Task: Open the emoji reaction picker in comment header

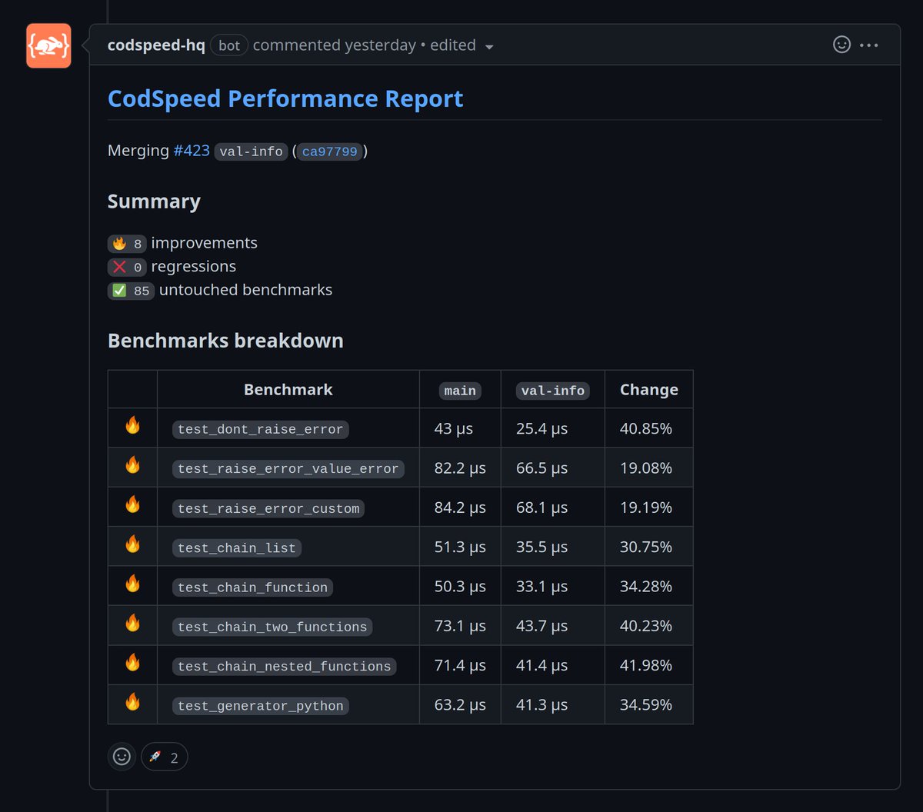Action: 842,45
